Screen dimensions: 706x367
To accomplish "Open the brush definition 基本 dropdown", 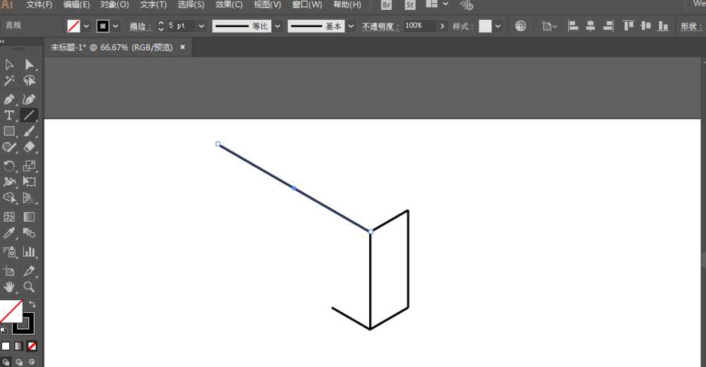I will click(351, 26).
